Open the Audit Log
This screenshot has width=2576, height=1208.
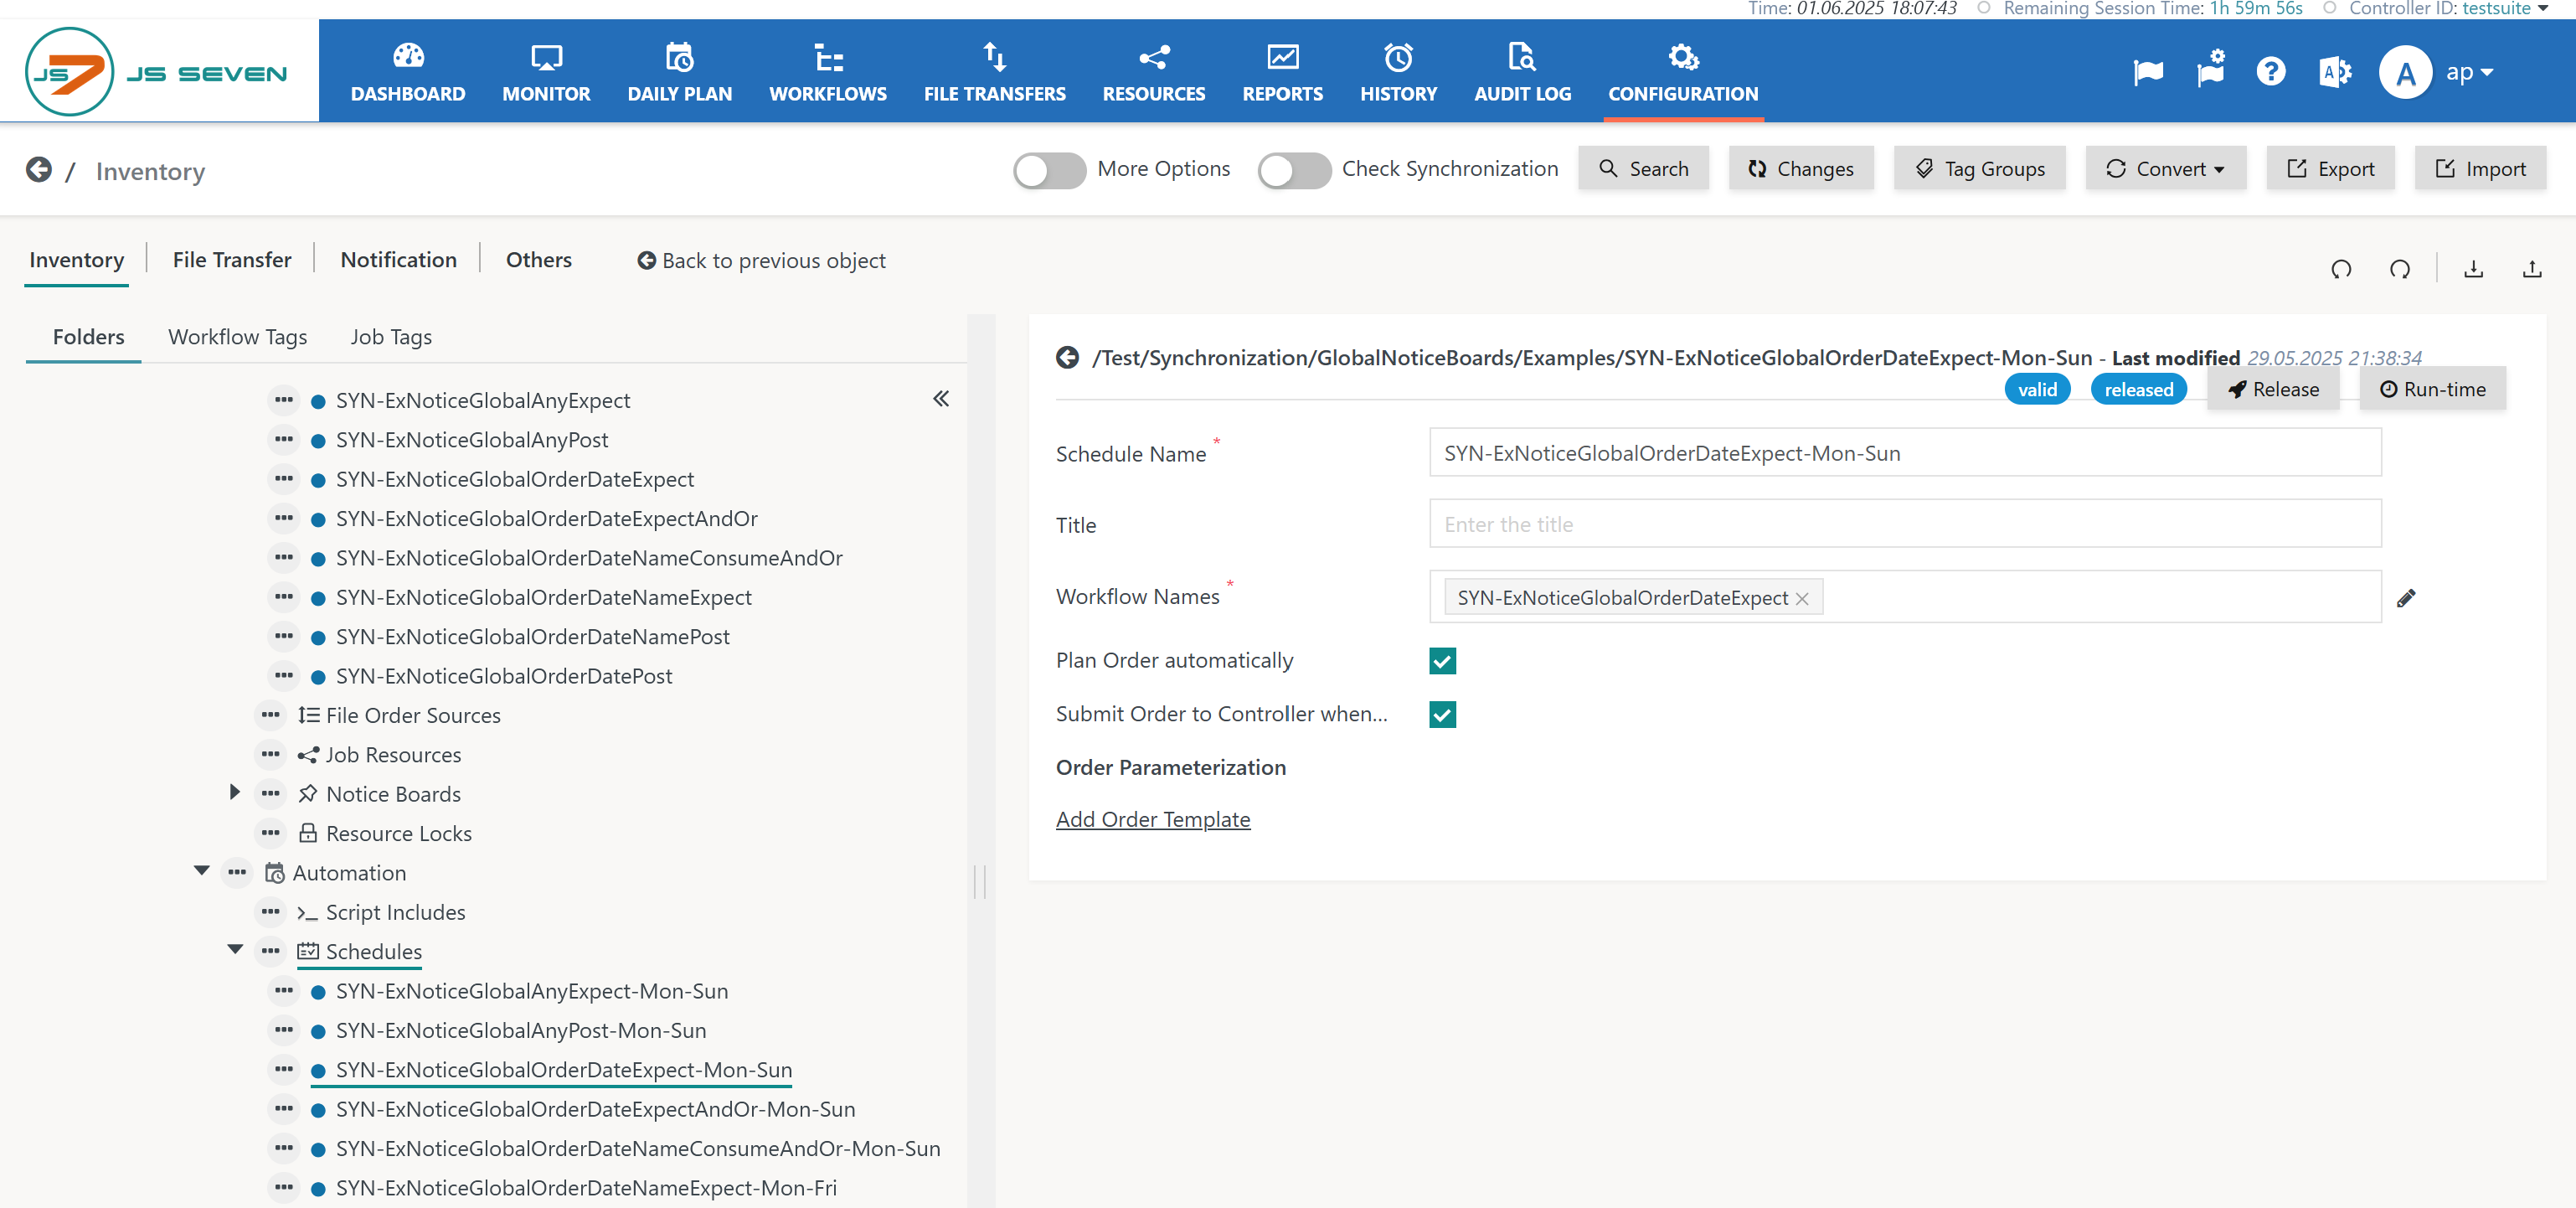click(x=1522, y=72)
